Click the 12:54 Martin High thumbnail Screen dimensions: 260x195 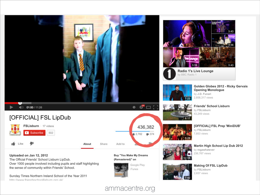click(177, 152)
